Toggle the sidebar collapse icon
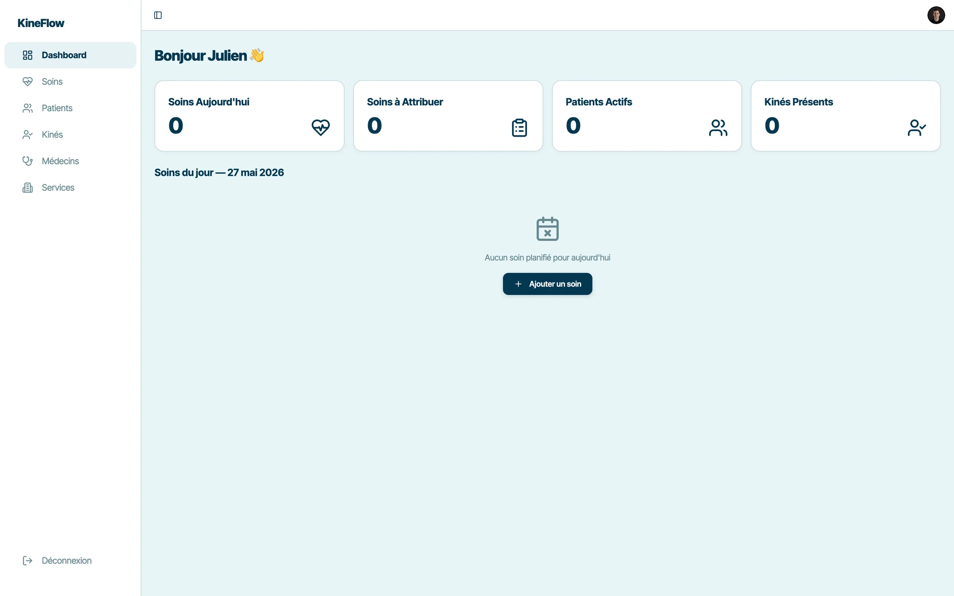 click(x=158, y=15)
